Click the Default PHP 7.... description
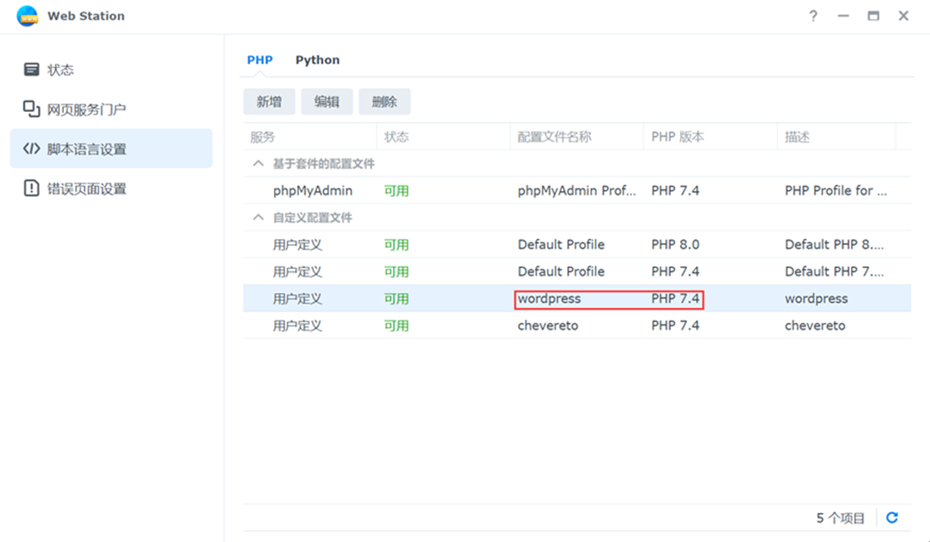The width and height of the screenshot is (930, 542). [x=834, y=271]
